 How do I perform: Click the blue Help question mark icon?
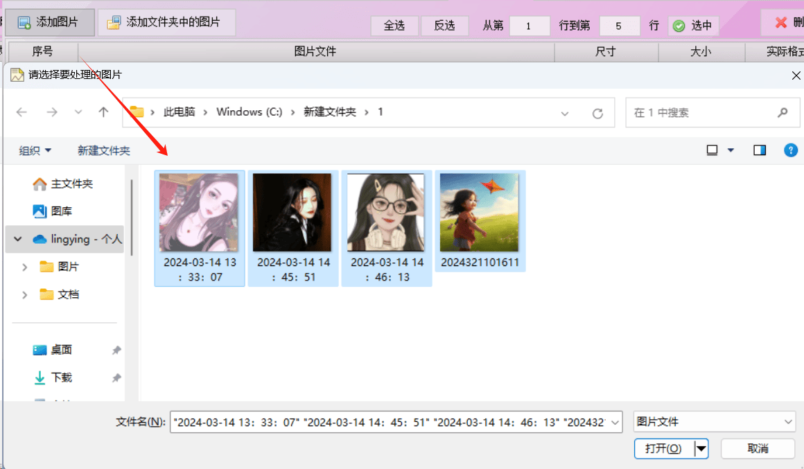point(791,150)
